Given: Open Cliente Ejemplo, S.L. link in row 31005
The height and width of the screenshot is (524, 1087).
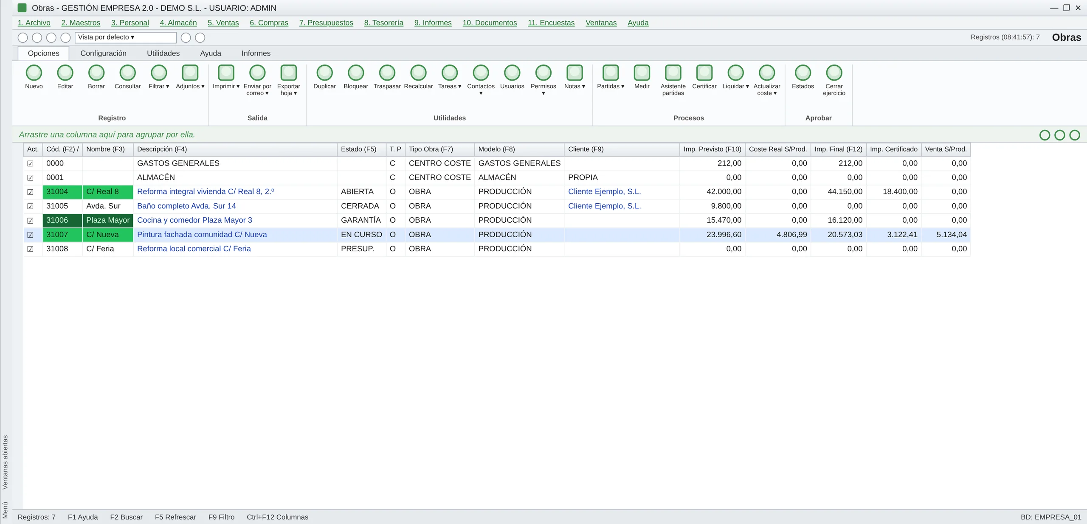Looking at the screenshot, I should point(604,206).
